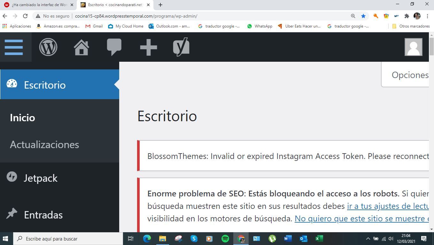Follow the 'ir a tus ajustes de lectura' link

388,206
